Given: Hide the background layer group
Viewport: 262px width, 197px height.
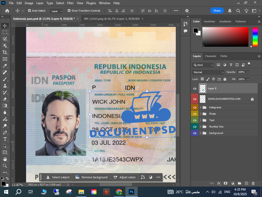Looking at the screenshot, I should (x=195, y=133).
